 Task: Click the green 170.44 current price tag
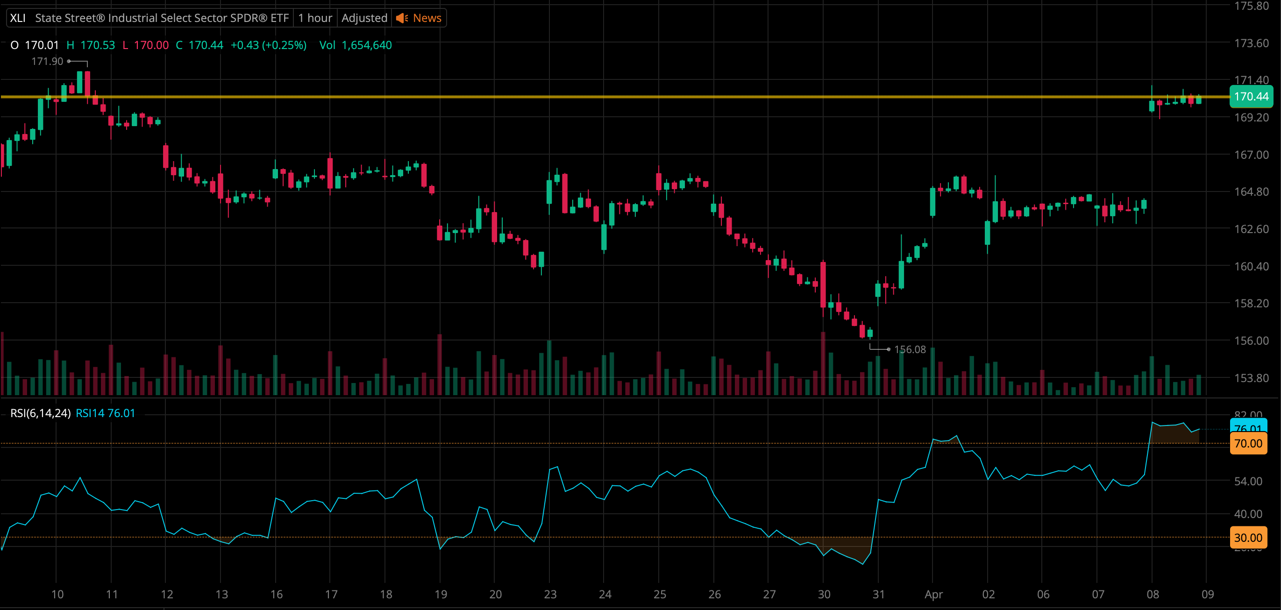[1251, 96]
